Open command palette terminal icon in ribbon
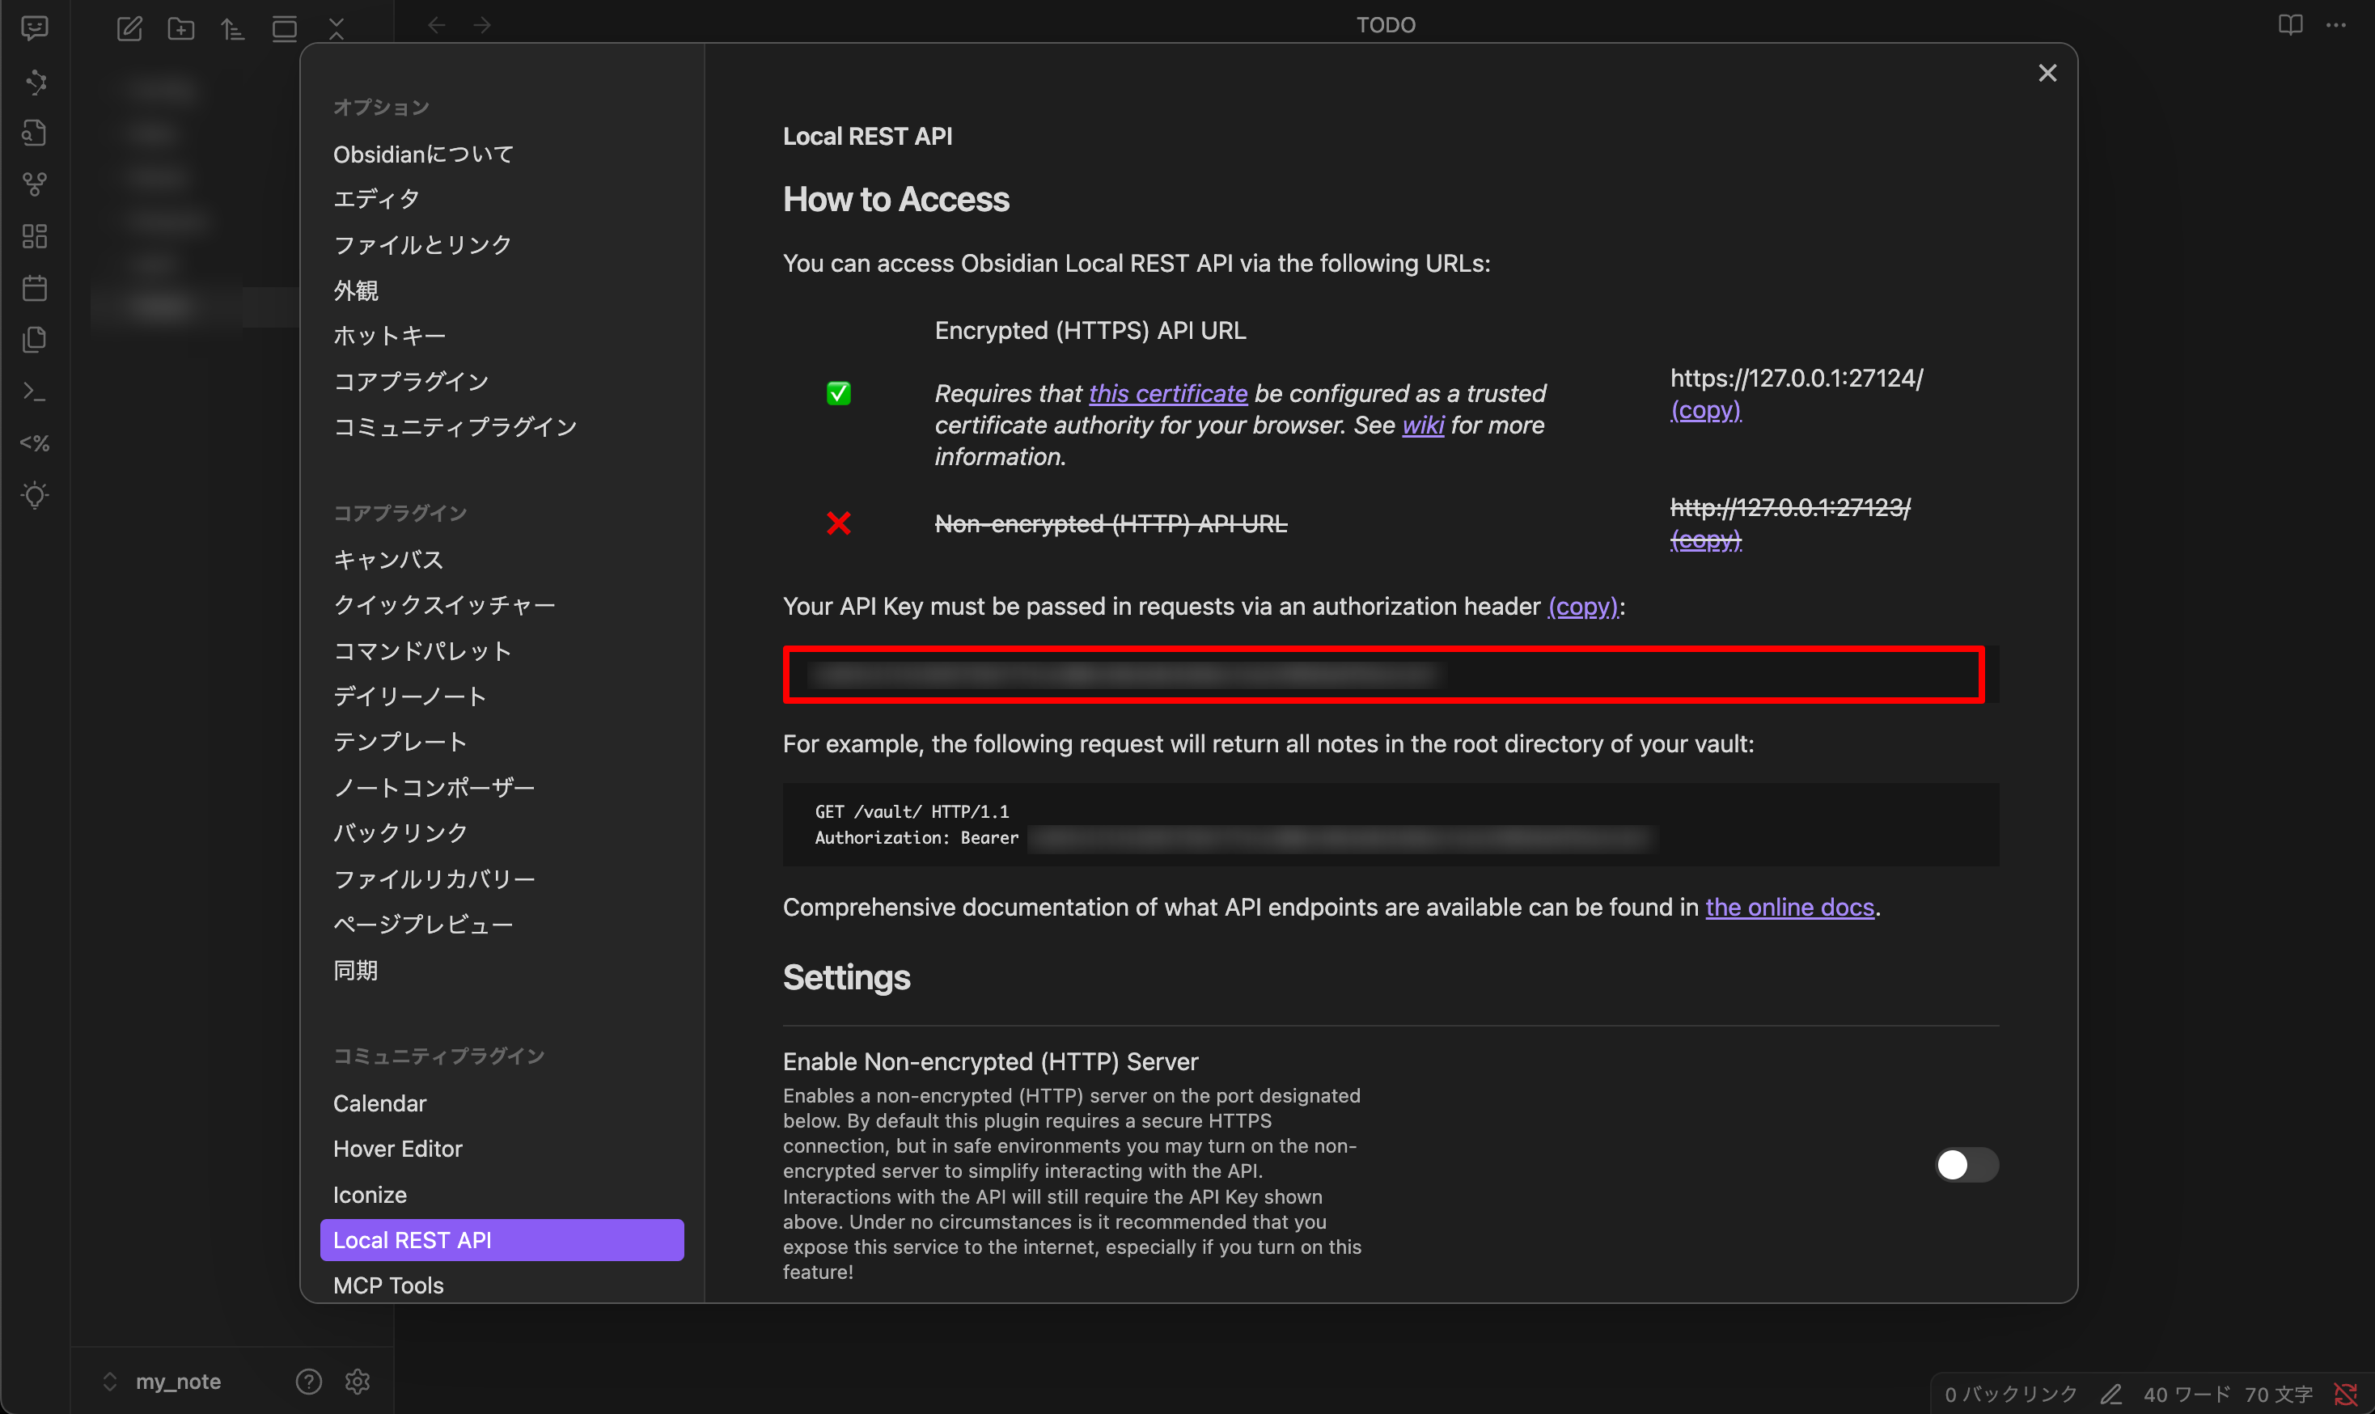The height and width of the screenshot is (1414, 2375). (36, 391)
